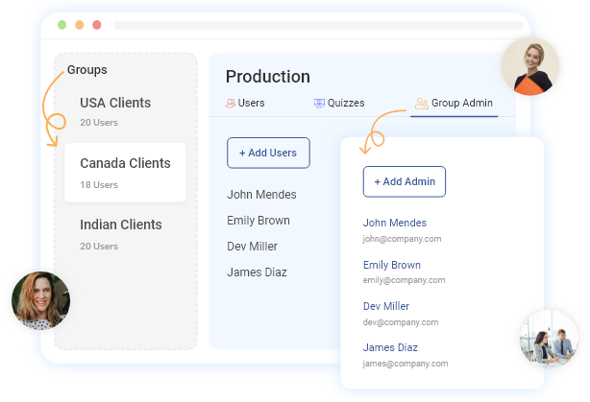This screenshot has height=402, width=590.
Task: Click the blonde woman avatar photo
Action: (x=530, y=67)
